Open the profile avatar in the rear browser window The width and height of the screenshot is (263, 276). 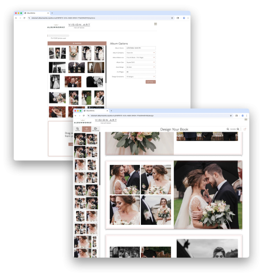[x=184, y=18]
